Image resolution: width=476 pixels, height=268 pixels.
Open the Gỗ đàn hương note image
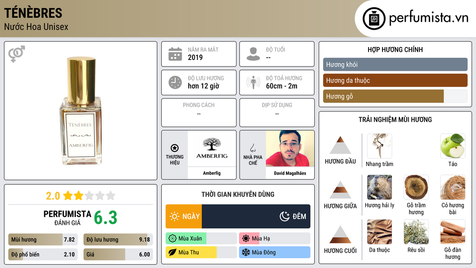click(x=453, y=232)
